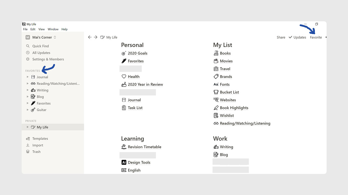Click the forward navigation arrow

[96, 37]
